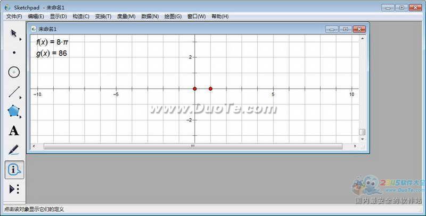Viewport: 426px width, 216px height.
Task: Click the f(x) = 8·π function label
Action: pos(52,42)
